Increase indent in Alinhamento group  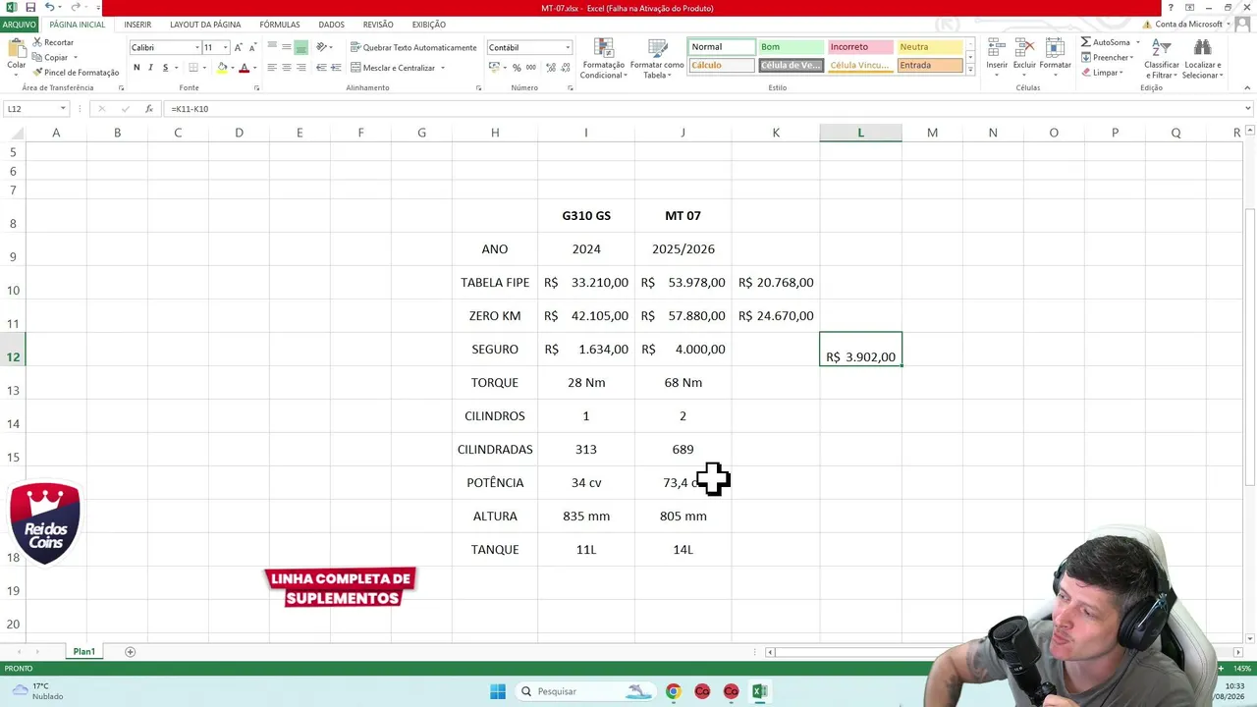click(x=336, y=68)
